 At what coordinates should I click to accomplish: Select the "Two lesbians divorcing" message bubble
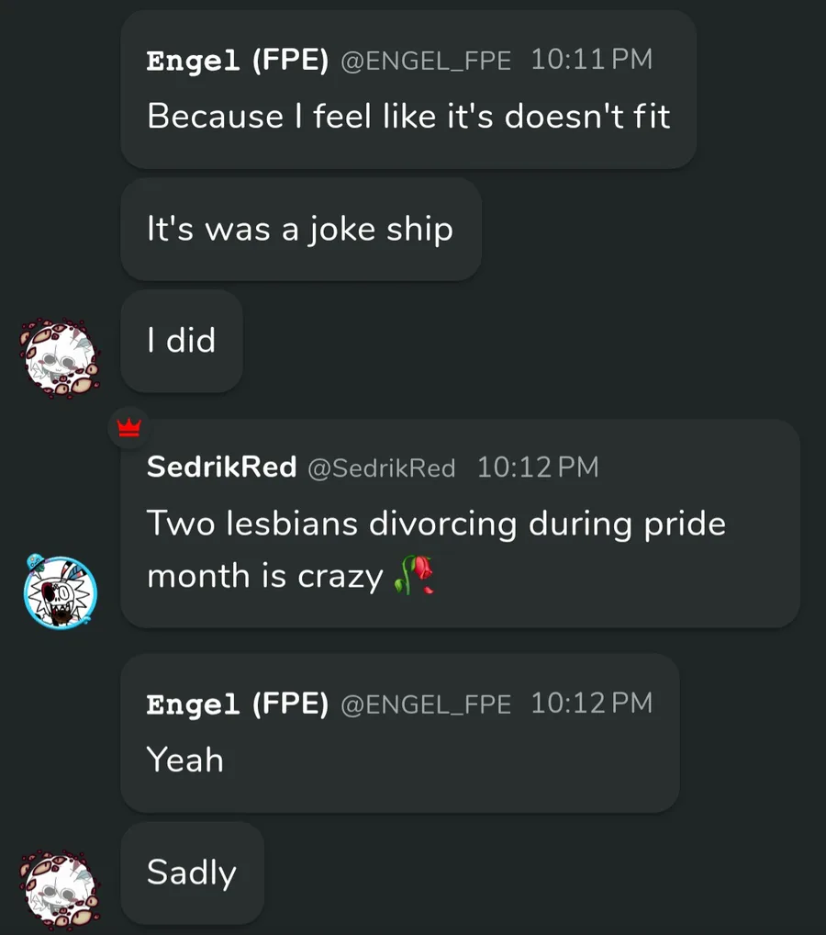460,524
